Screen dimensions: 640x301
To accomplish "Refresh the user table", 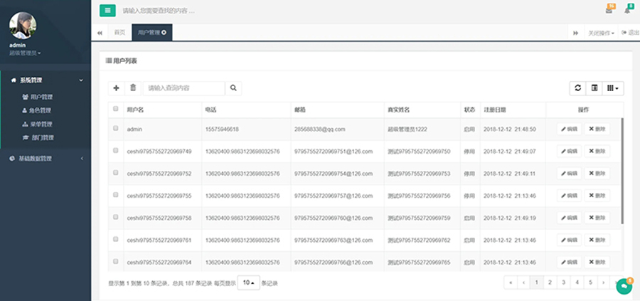I will tap(578, 88).
